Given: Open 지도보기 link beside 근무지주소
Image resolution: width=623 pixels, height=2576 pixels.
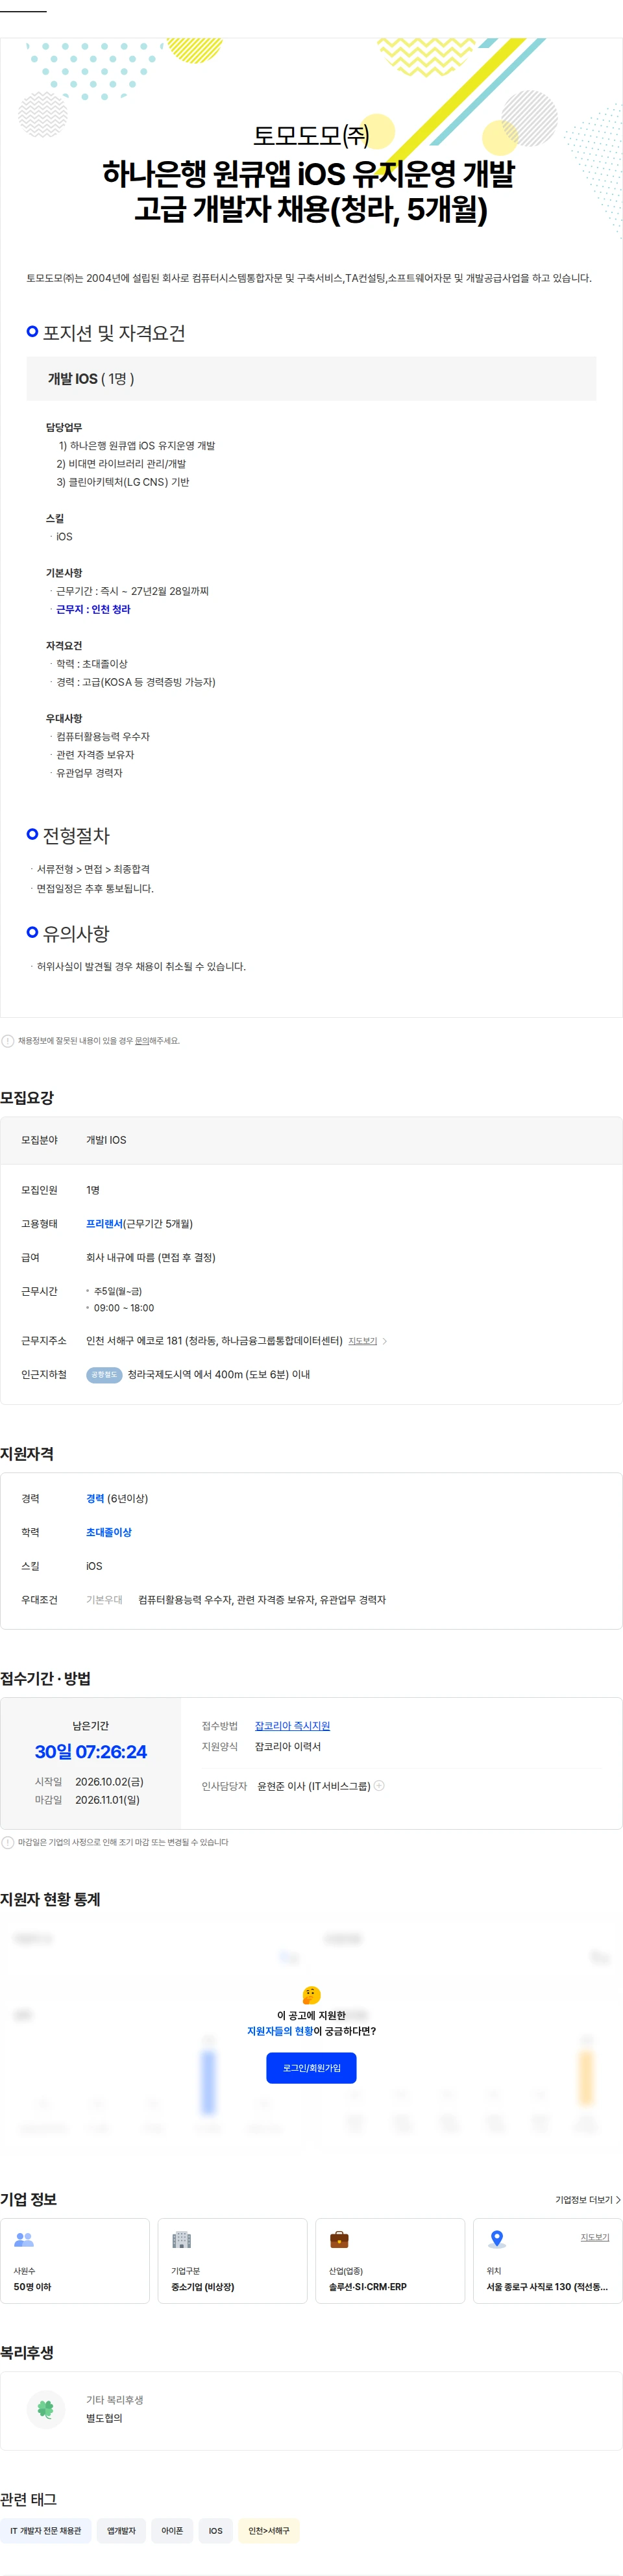Looking at the screenshot, I should pyautogui.click(x=362, y=1341).
